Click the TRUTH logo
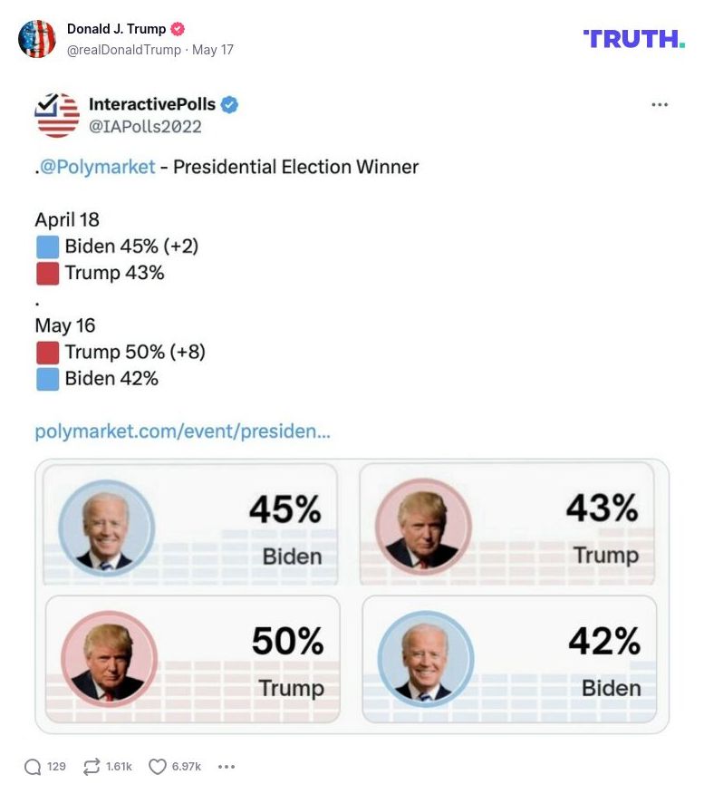Screen dimensions: 704x794 [x=632, y=39]
